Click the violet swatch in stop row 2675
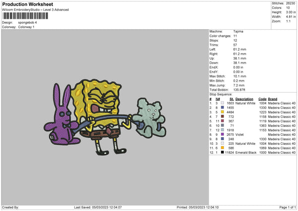 (222, 134)
